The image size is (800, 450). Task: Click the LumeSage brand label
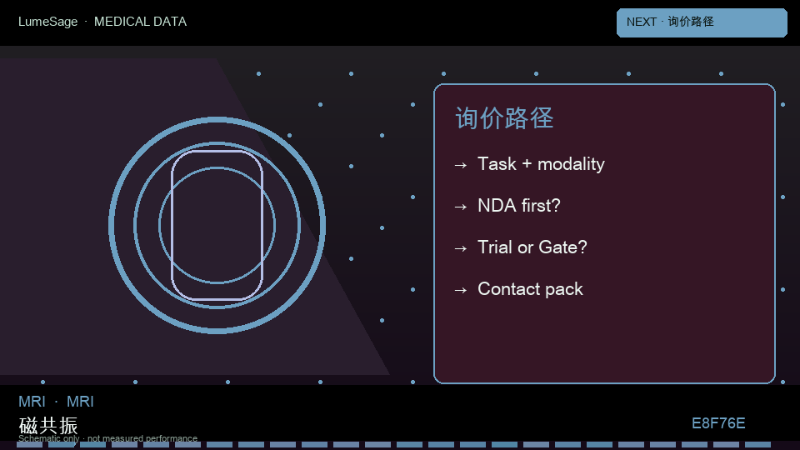[x=48, y=22]
